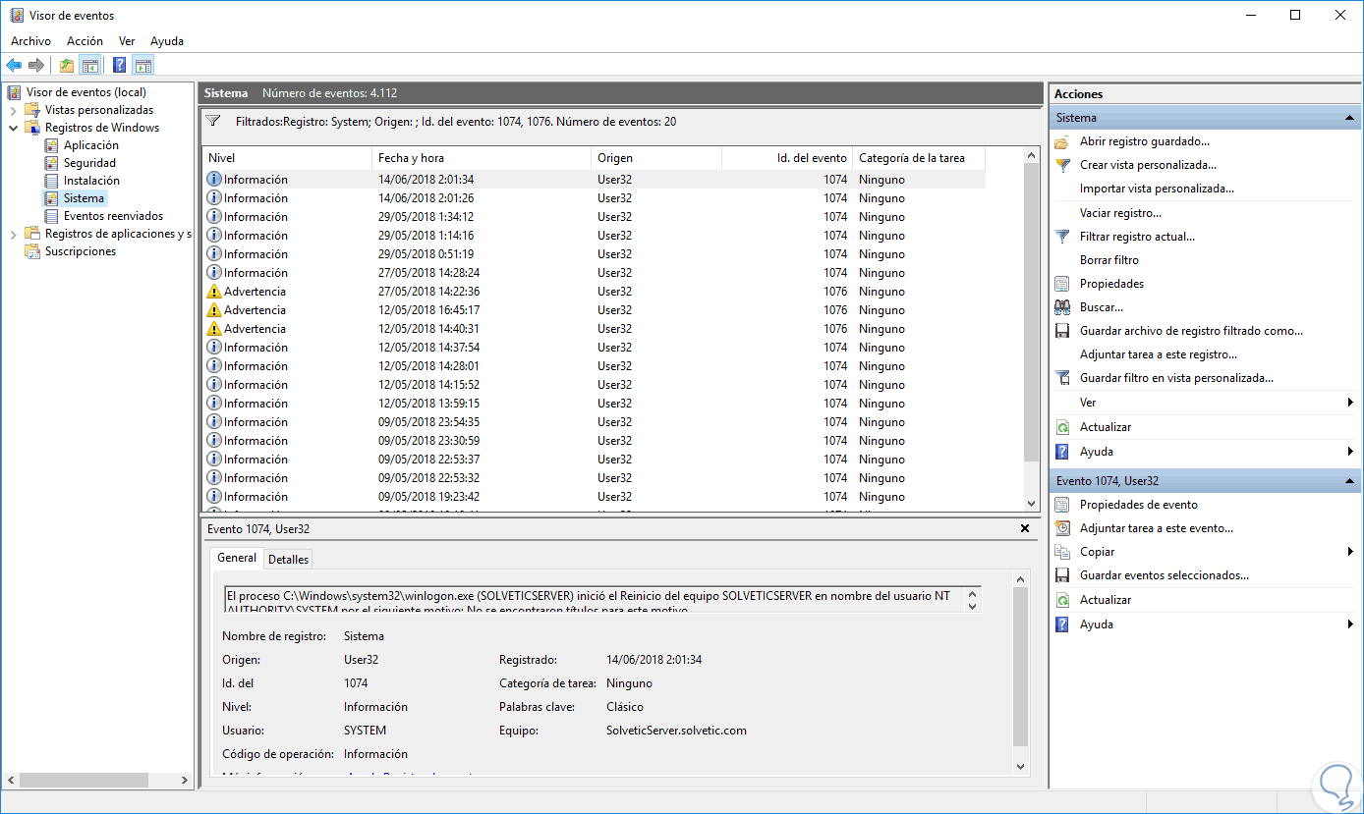Toggle the action pane using its toolbar icon
The height and width of the screenshot is (814, 1364).
143,66
